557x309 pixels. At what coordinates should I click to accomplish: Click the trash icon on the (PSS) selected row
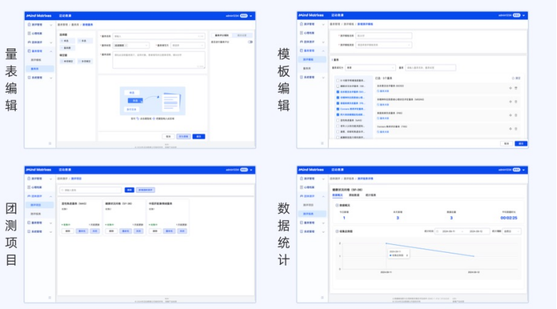[516, 115]
